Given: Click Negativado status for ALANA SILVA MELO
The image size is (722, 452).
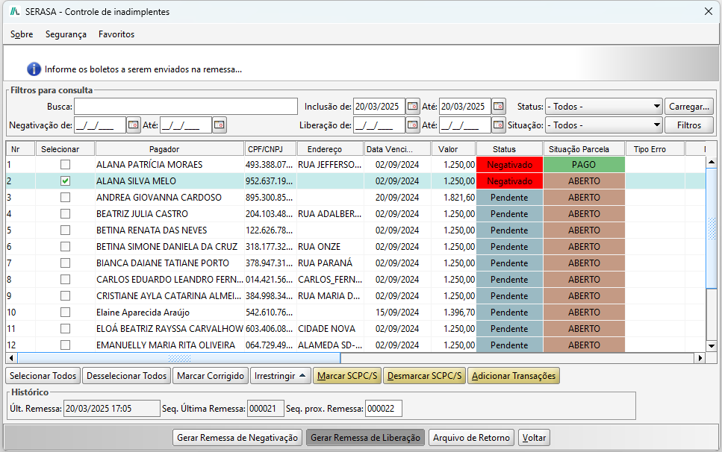Looking at the screenshot, I should [x=510, y=181].
